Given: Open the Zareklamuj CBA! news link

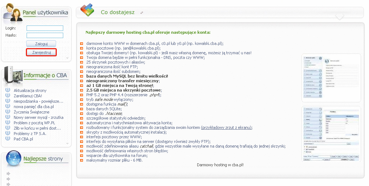Looking at the screenshot, I should point(28,96).
